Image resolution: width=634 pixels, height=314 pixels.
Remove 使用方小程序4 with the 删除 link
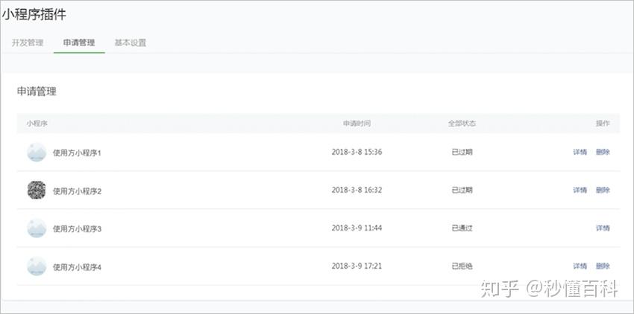pos(603,266)
